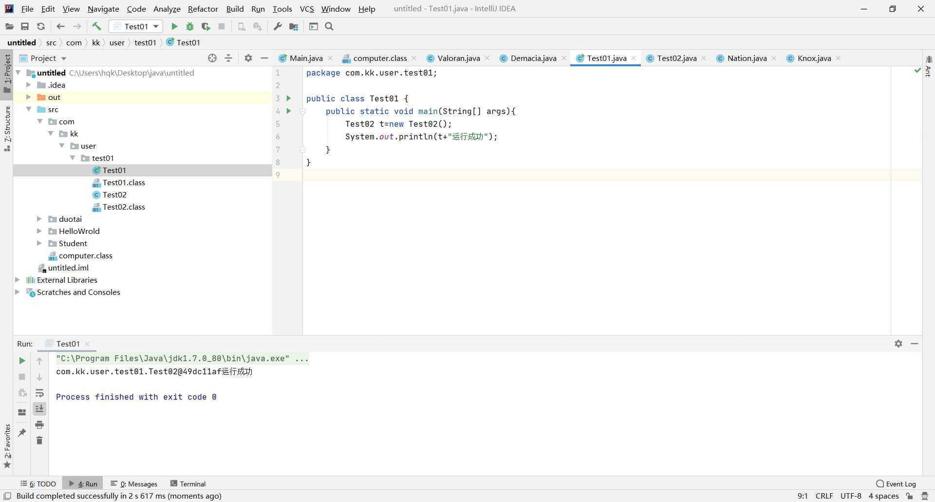Change UTF-8 encoding in status bar
The image size is (935, 502).
click(851, 496)
